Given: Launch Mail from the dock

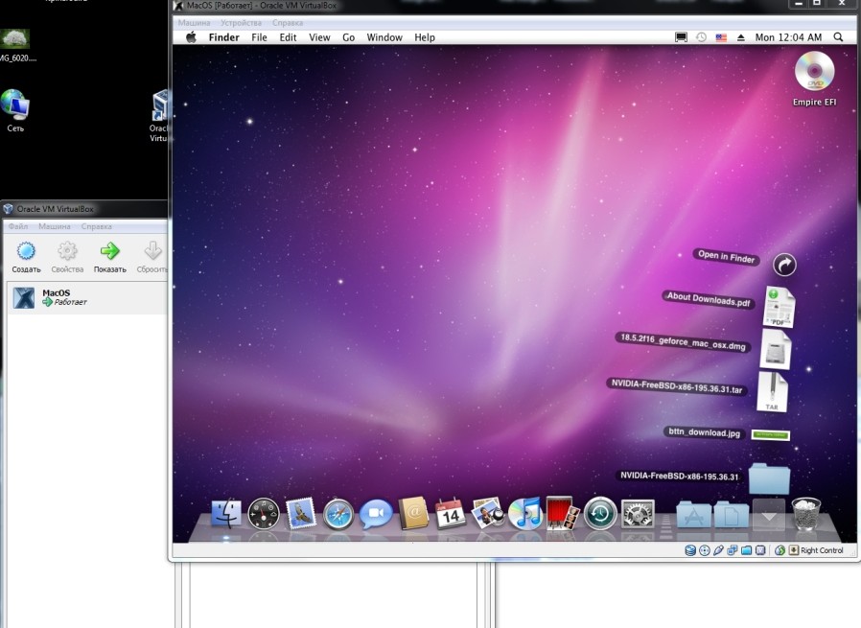Looking at the screenshot, I should [301, 514].
